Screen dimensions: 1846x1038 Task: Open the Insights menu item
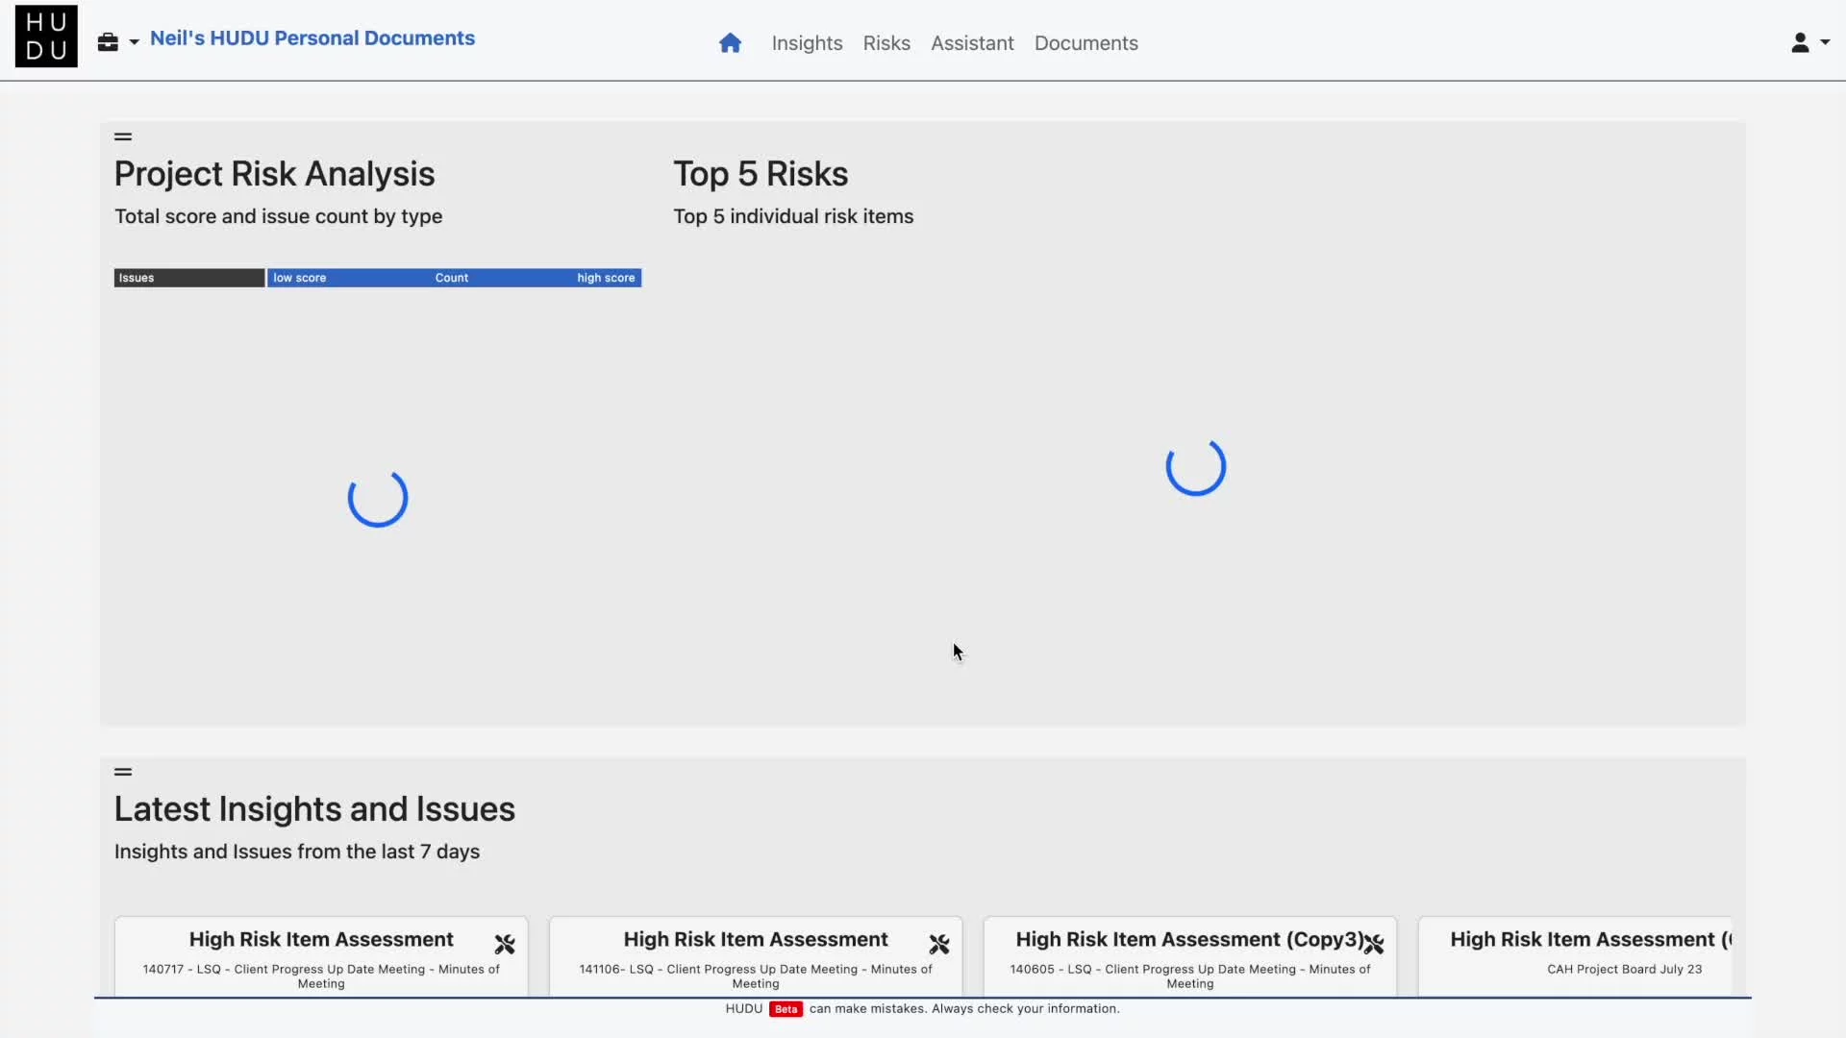[x=807, y=43]
